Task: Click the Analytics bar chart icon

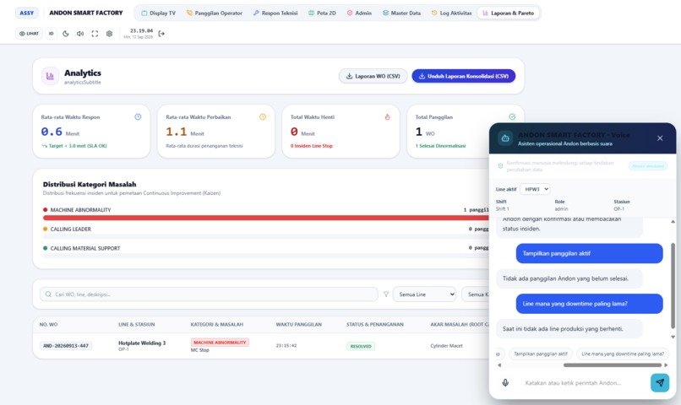Action: click(50, 76)
